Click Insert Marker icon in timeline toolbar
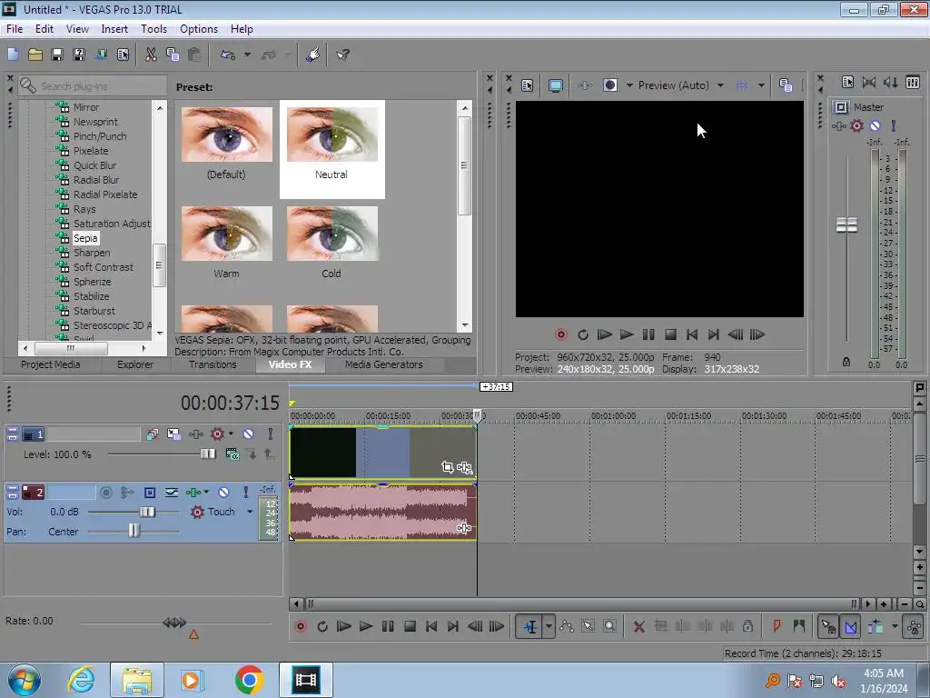This screenshot has width=930, height=698. tap(777, 626)
